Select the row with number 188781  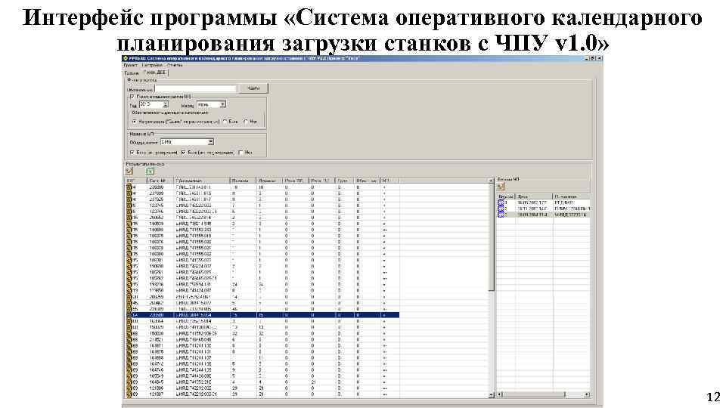pos(262,260)
